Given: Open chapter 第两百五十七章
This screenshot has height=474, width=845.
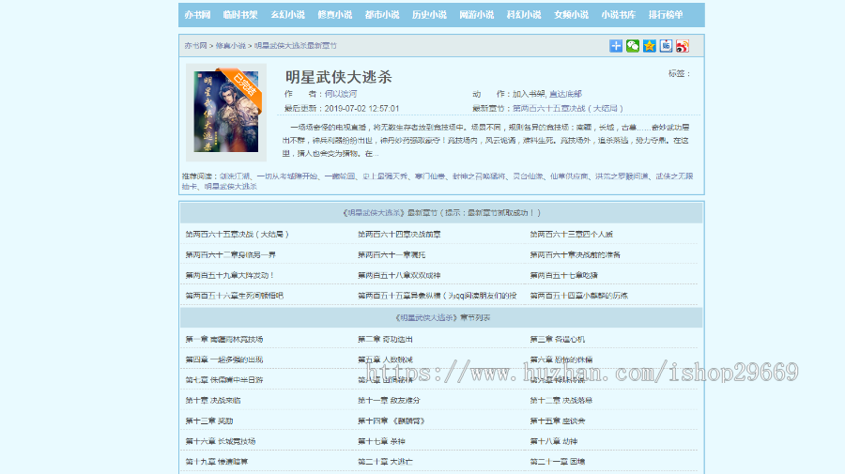Looking at the screenshot, I should [x=563, y=275].
